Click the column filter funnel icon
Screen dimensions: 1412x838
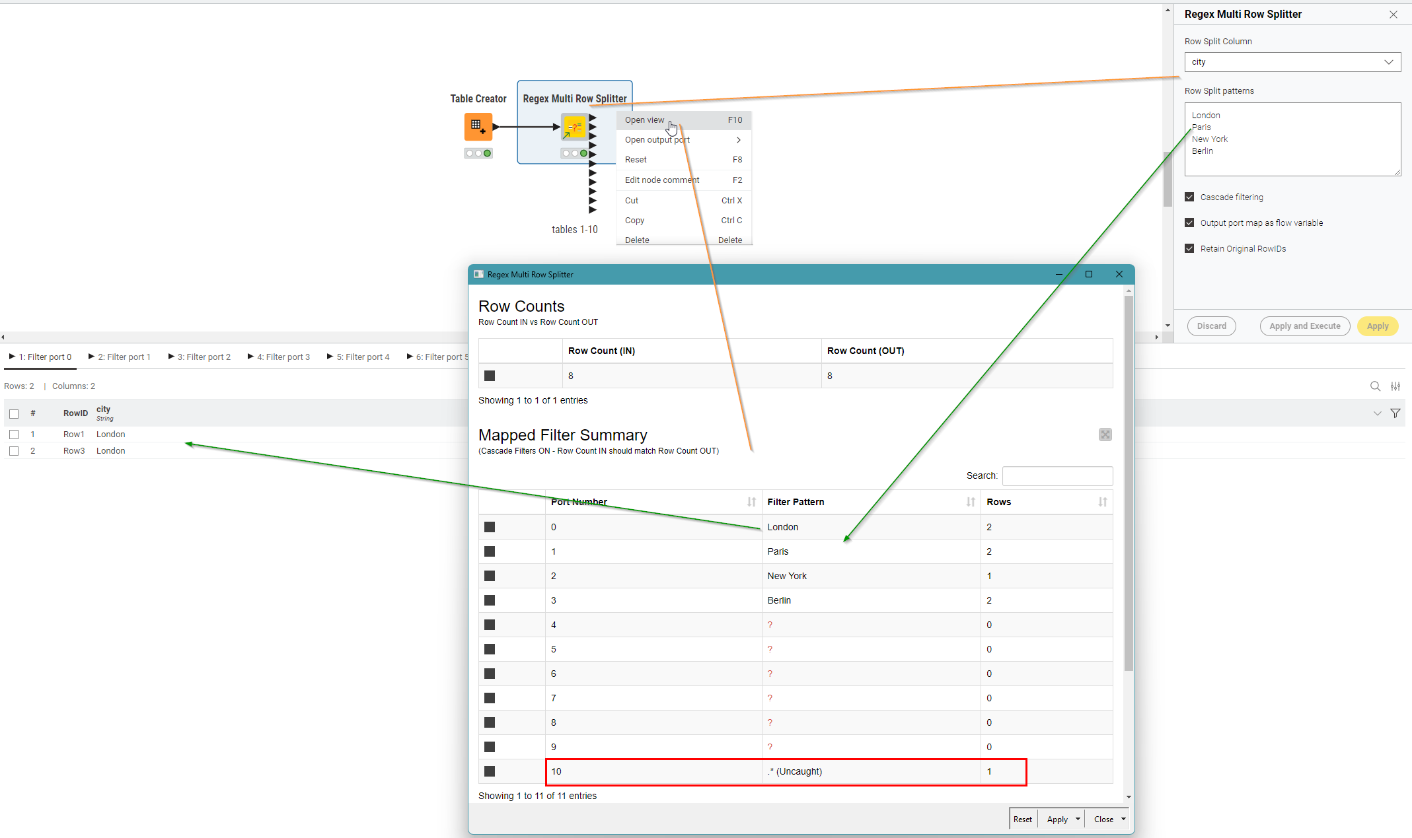(x=1395, y=413)
